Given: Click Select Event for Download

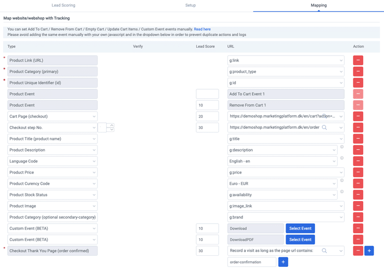Looking at the screenshot, I should 300,229.
